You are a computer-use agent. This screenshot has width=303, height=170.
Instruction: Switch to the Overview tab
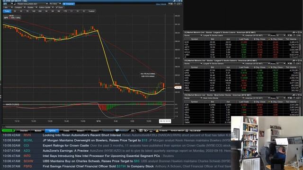tap(24, 131)
